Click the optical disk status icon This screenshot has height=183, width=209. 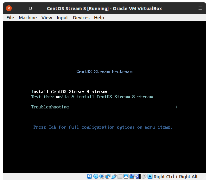coord(96,176)
